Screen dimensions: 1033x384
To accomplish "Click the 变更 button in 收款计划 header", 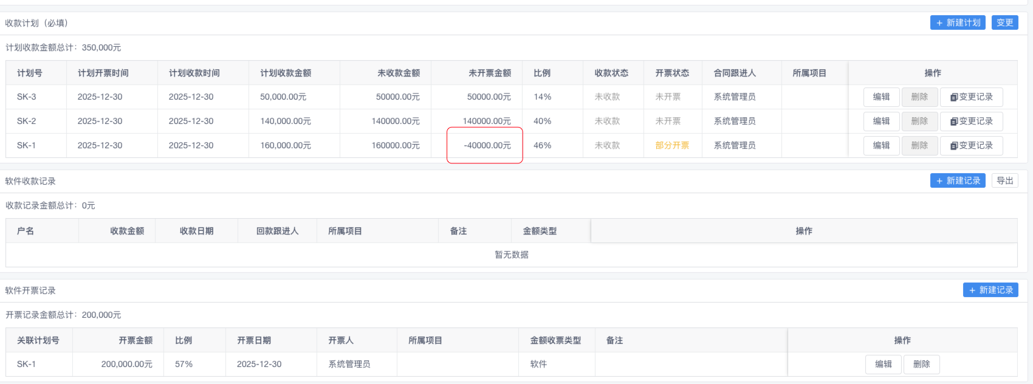I will pos(1004,22).
